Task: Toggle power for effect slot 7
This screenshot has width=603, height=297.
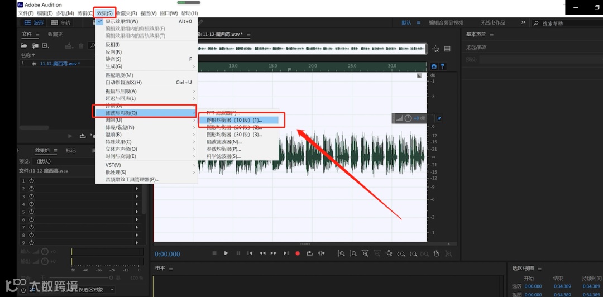Action: point(31,227)
